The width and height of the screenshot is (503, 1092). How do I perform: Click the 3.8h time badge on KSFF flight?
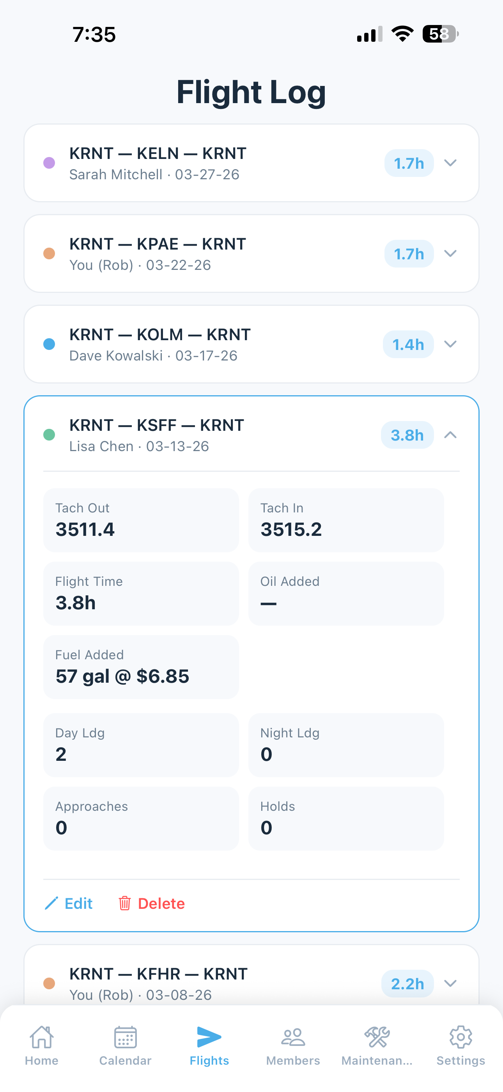click(x=407, y=435)
